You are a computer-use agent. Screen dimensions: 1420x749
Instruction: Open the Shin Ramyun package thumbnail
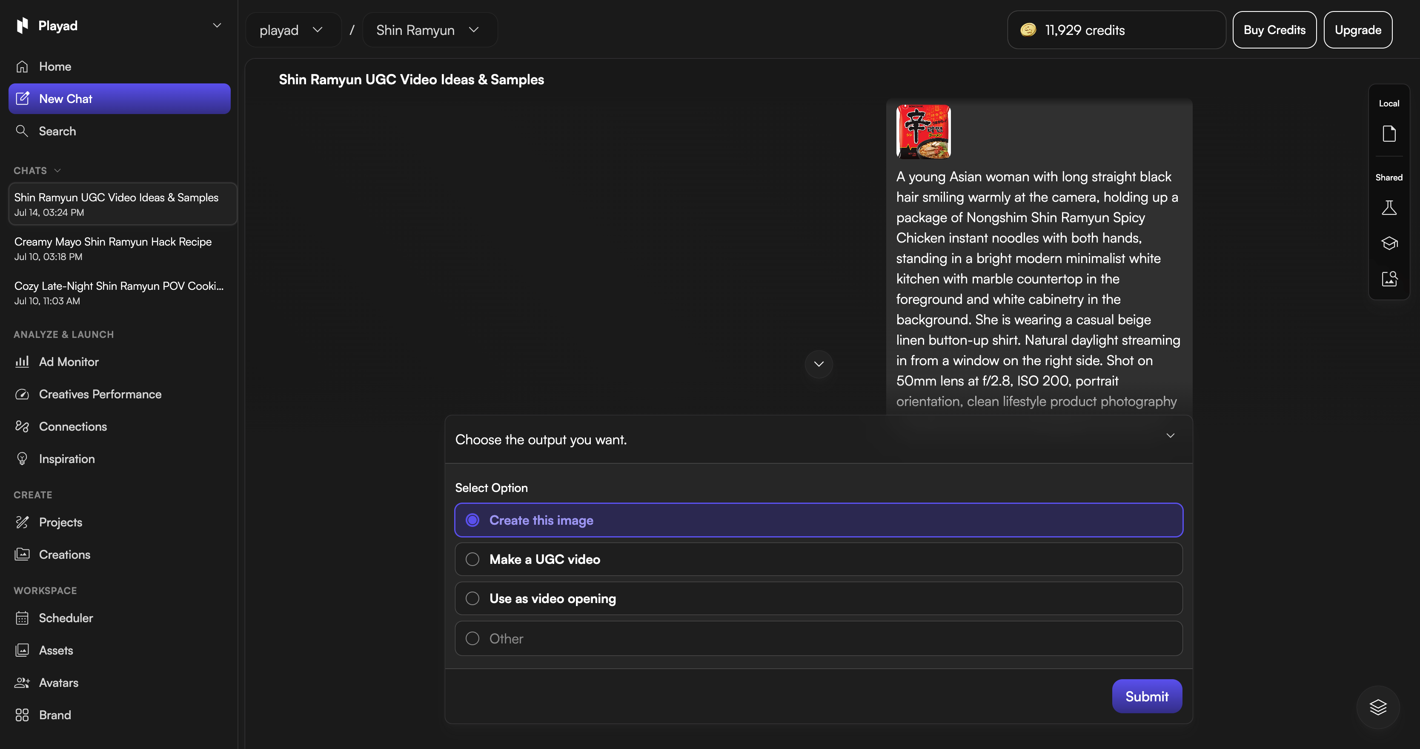[x=923, y=132]
